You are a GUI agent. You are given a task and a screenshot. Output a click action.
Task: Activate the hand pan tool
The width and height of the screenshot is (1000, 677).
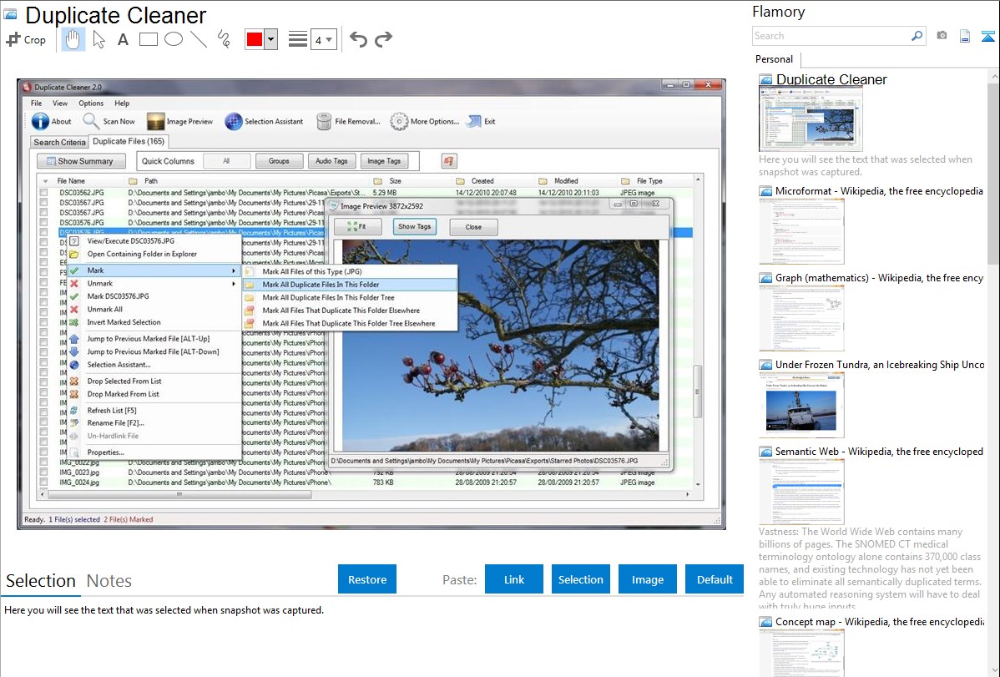point(73,39)
